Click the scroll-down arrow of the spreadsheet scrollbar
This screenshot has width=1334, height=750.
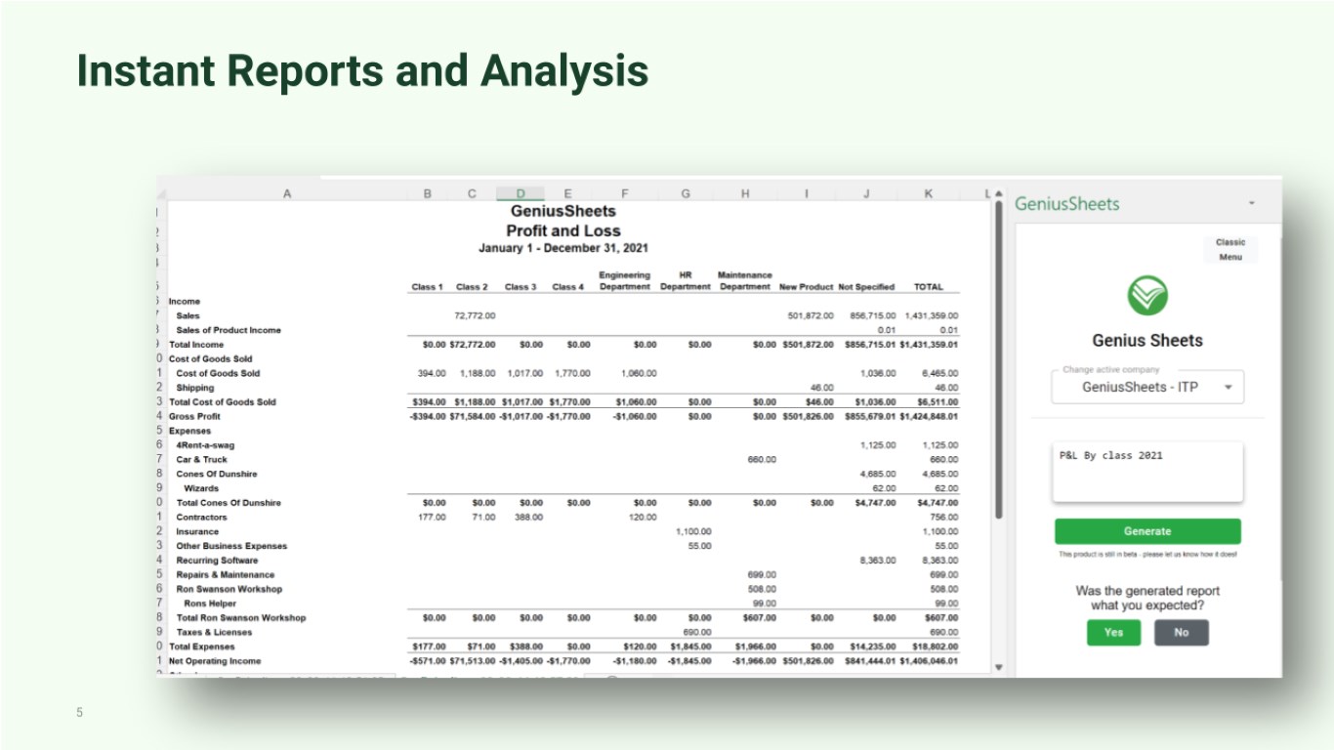(x=997, y=667)
